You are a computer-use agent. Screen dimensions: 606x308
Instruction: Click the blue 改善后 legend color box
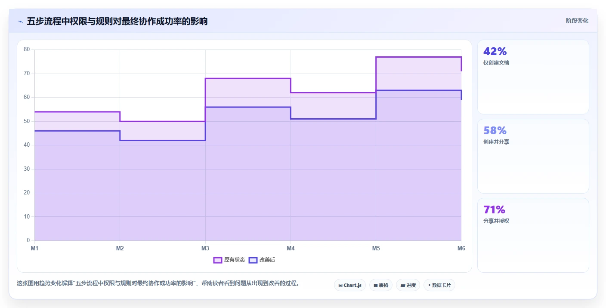coord(253,260)
